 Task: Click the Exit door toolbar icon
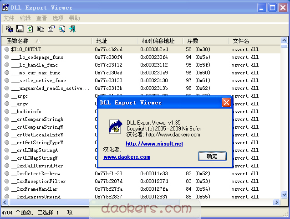click(72, 29)
